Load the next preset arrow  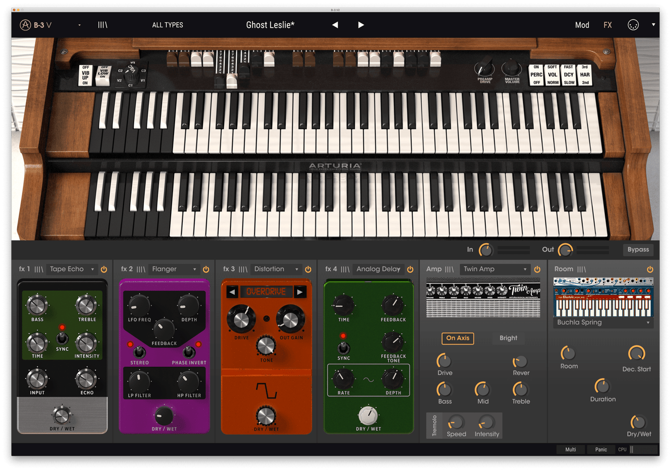click(x=361, y=25)
